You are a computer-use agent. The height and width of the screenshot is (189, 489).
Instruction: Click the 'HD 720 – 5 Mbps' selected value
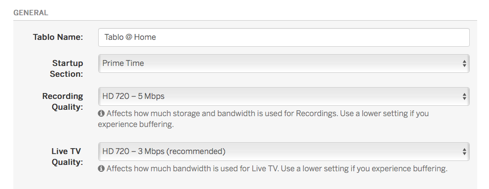coord(134,96)
